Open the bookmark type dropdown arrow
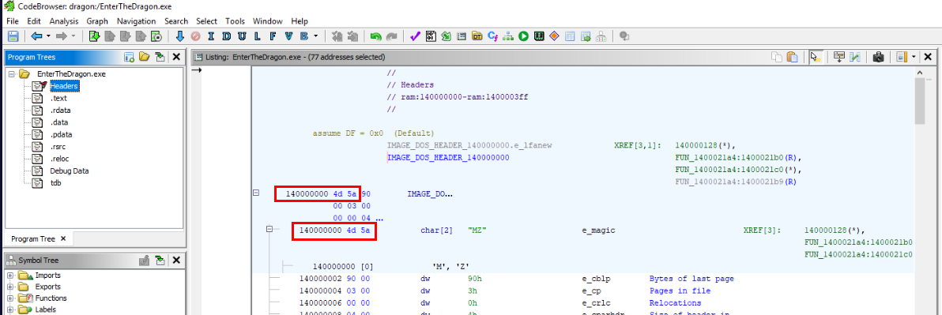 click(316, 36)
